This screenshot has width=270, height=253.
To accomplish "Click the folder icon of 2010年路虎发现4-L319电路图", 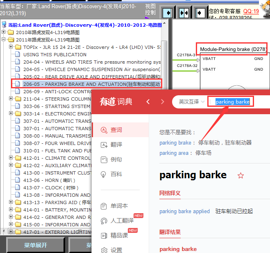I will tap(11, 32).
